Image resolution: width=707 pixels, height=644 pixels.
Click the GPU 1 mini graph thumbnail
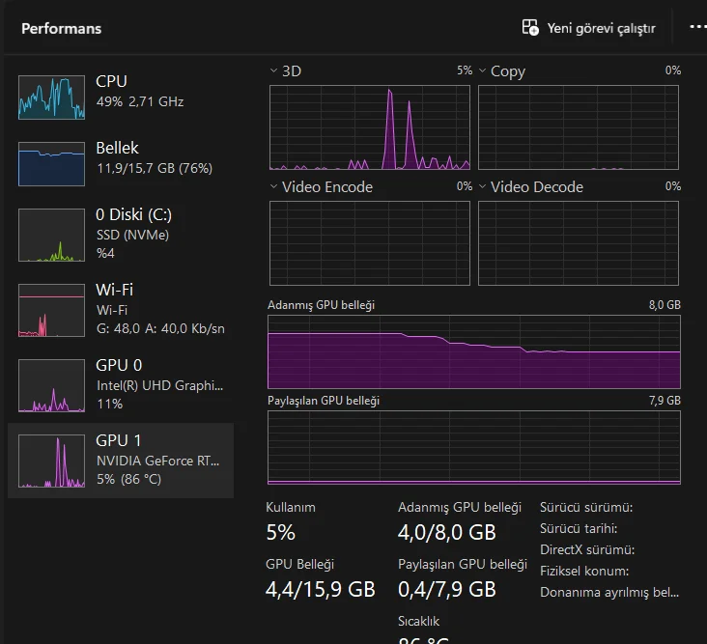tap(52, 461)
